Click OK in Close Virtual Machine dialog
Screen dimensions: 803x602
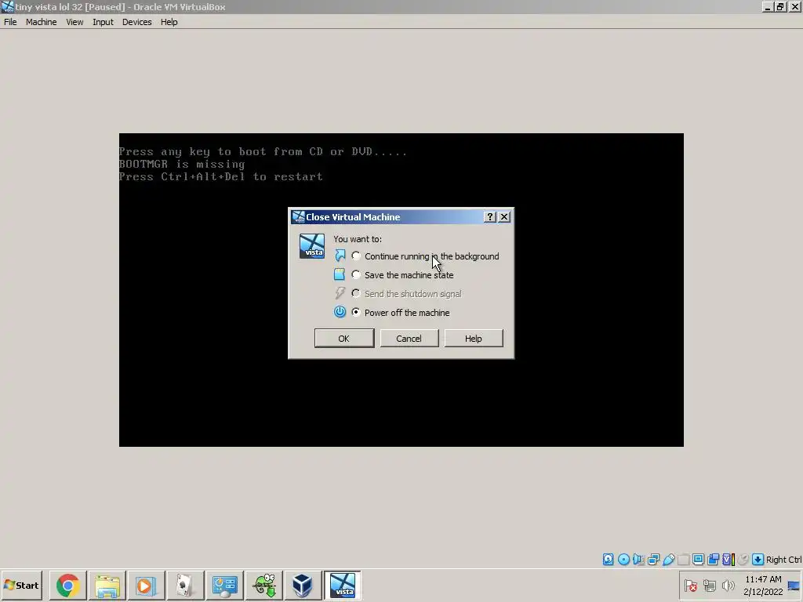tap(344, 339)
